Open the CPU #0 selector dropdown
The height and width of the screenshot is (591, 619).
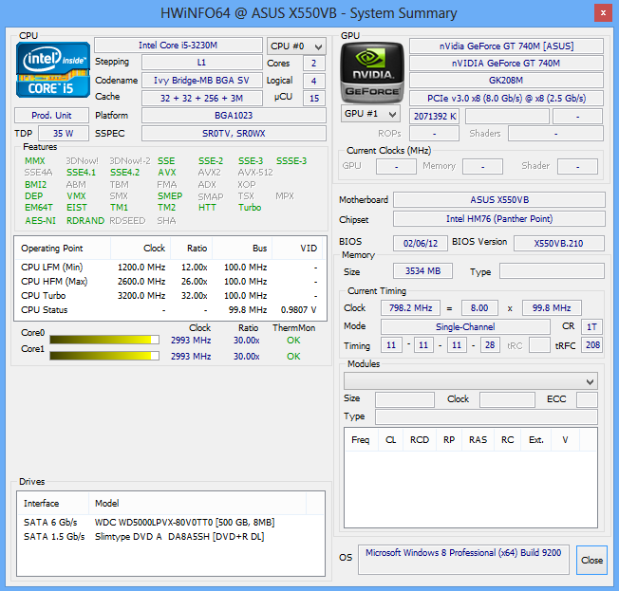point(296,46)
